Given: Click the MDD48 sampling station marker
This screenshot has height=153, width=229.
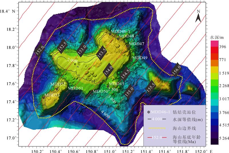Looking at the screenshot, I should point(118,38).
